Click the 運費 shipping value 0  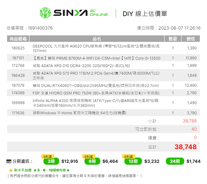[x=195, y=137]
